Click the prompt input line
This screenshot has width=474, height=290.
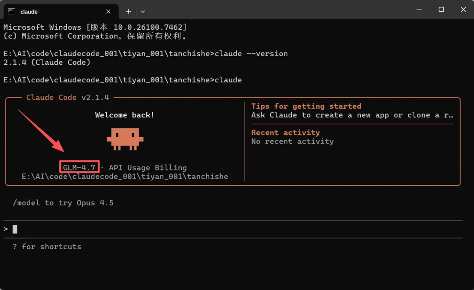233,229
